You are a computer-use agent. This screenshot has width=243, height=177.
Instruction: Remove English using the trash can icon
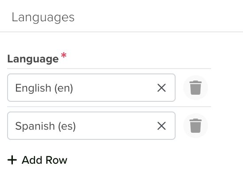[196, 88]
